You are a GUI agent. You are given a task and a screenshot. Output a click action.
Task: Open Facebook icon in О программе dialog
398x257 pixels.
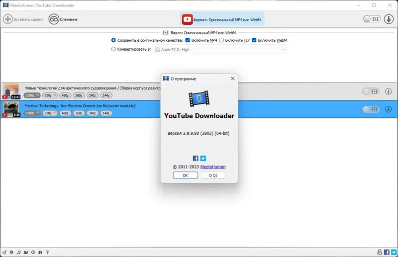pos(196,158)
